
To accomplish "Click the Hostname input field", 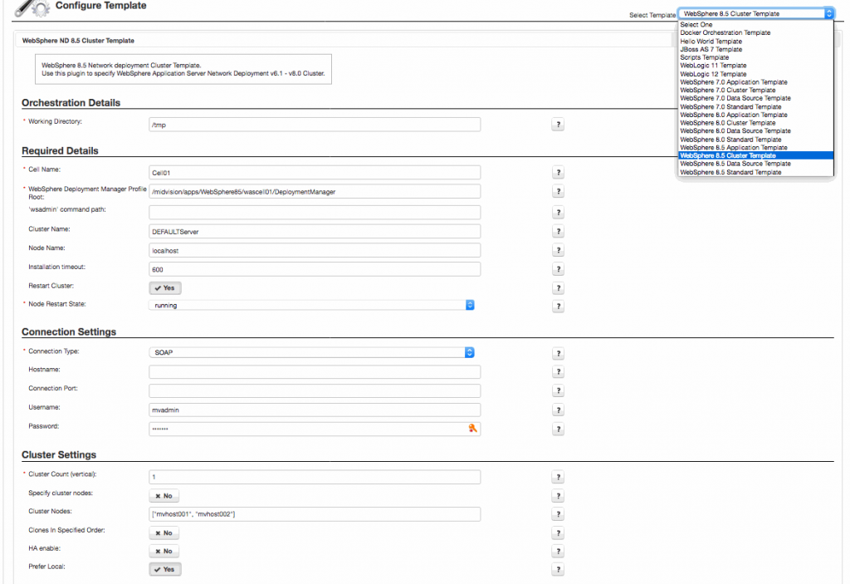I will 315,371.
